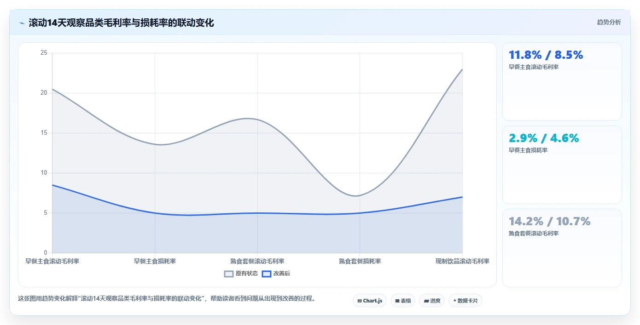Click the 表格 tag

(x=403, y=301)
